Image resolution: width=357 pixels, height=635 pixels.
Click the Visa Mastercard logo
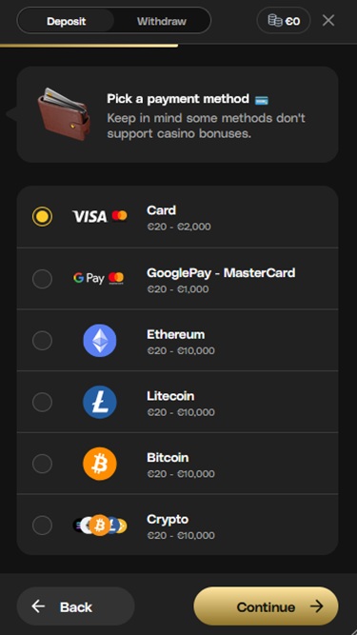click(100, 216)
